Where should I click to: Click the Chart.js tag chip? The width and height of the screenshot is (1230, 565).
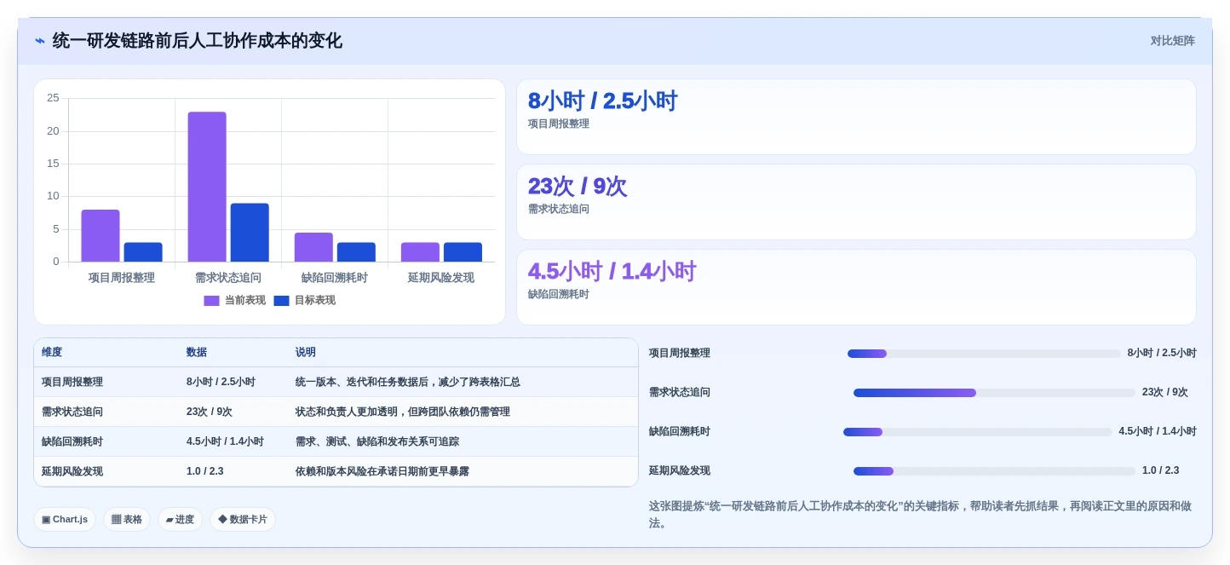[x=65, y=519]
